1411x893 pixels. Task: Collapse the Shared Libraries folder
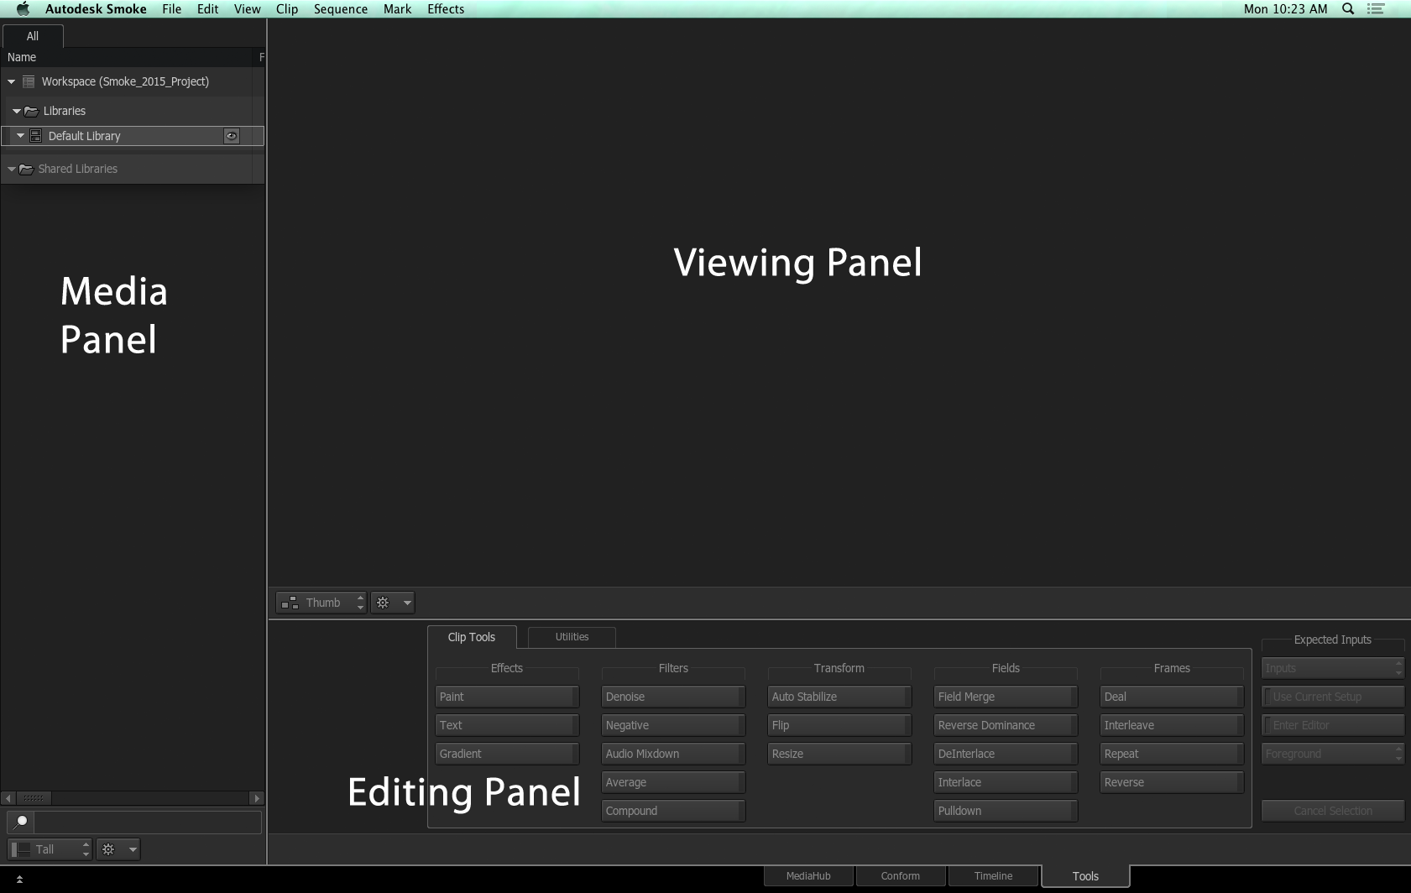tap(12, 169)
